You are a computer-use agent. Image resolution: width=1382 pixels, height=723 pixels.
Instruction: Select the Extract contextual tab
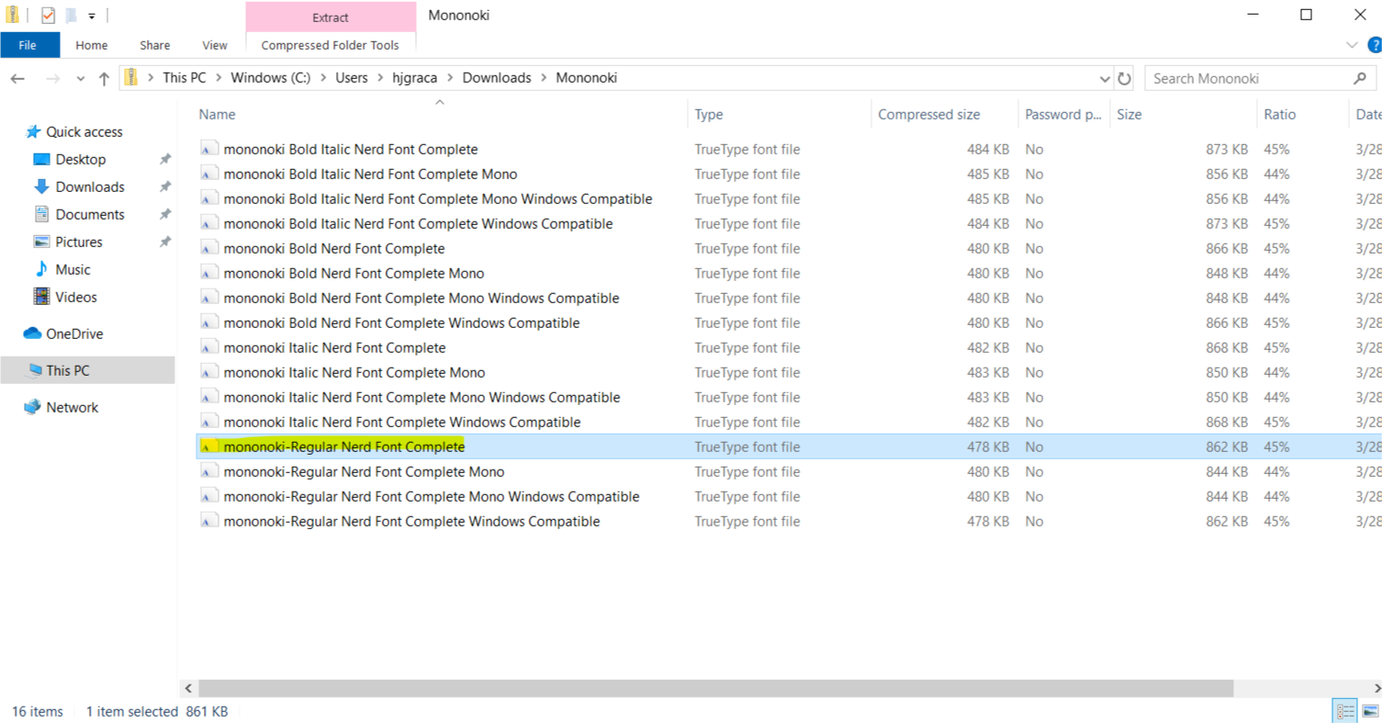(x=331, y=17)
